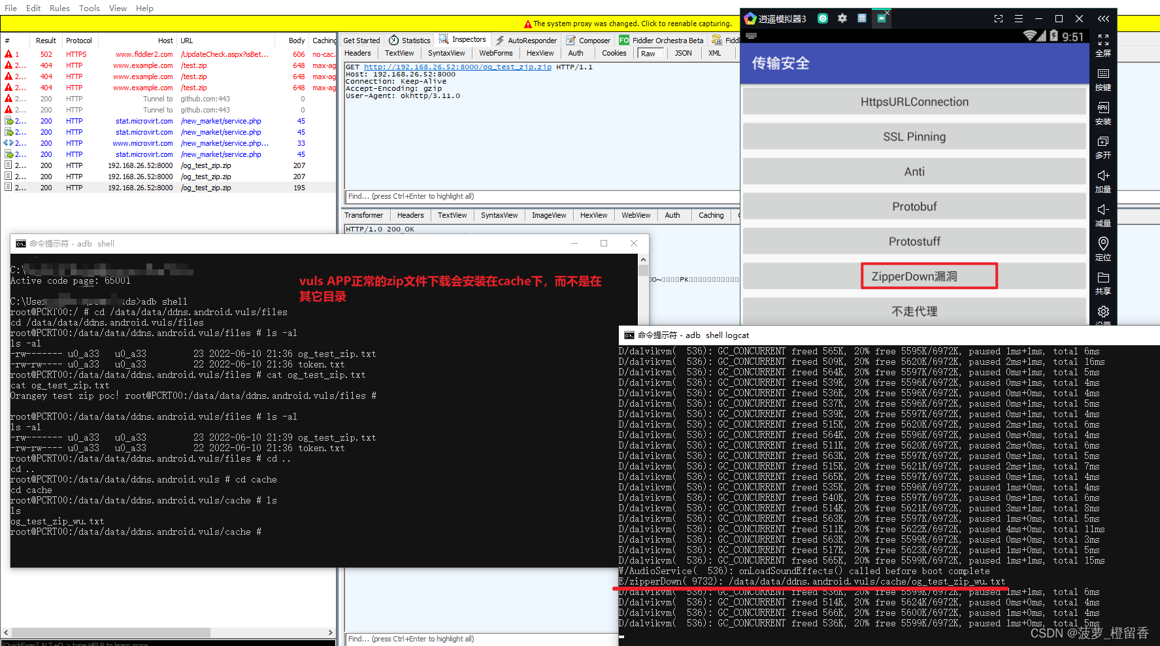The width and height of the screenshot is (1160, 646).
Task: Open the Edit menu in Fiddler
Action: [33, 8]
